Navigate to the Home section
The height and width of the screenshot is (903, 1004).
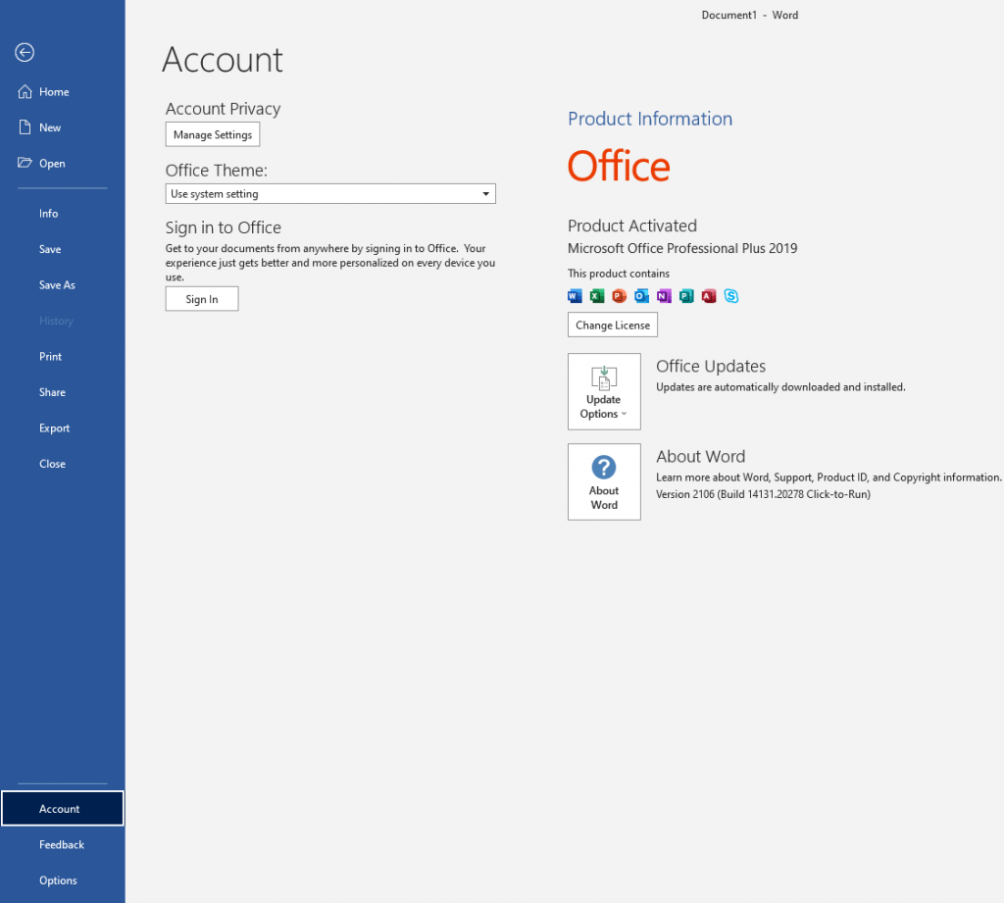pos(53,91)
